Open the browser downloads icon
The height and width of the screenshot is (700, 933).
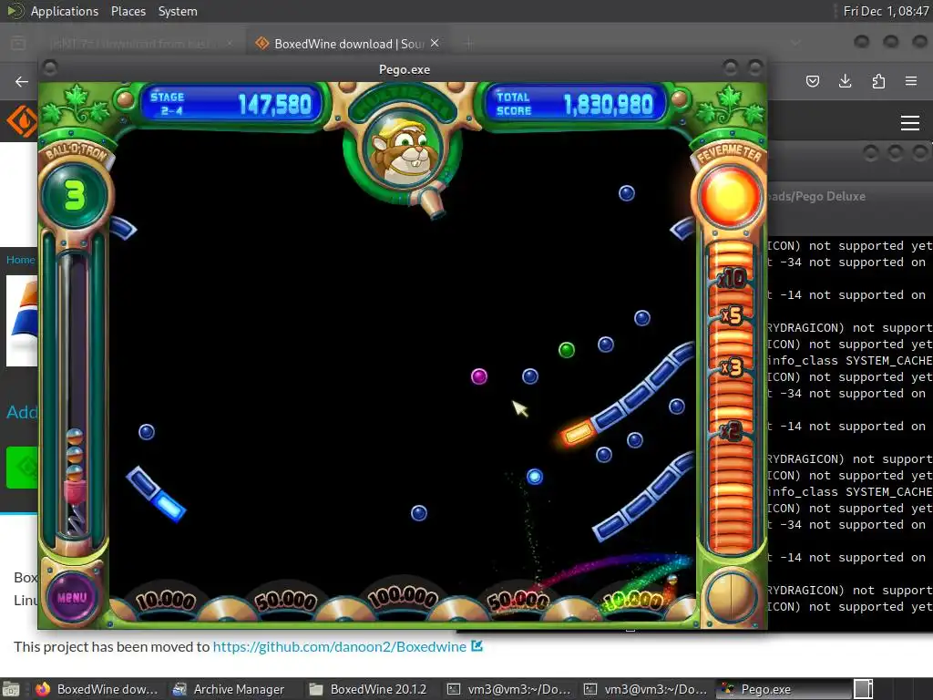(845, 81)
